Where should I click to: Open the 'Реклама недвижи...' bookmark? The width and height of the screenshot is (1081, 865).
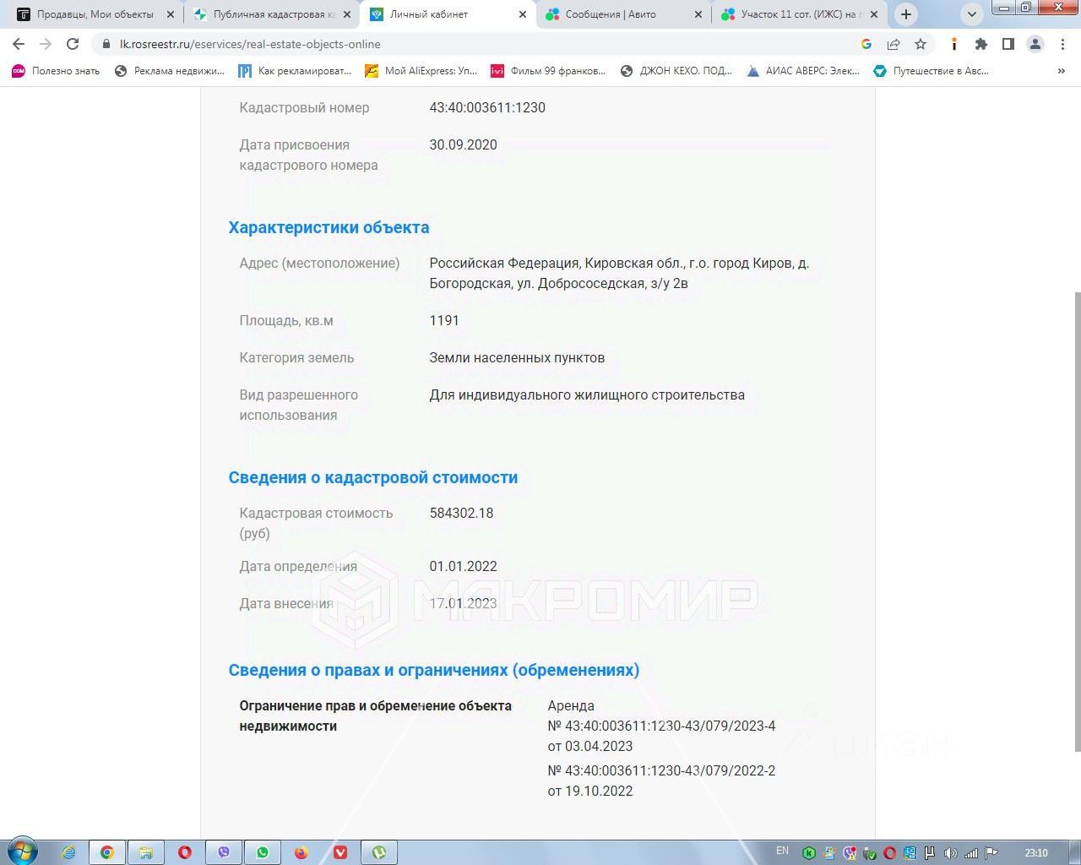coord(170,71)
